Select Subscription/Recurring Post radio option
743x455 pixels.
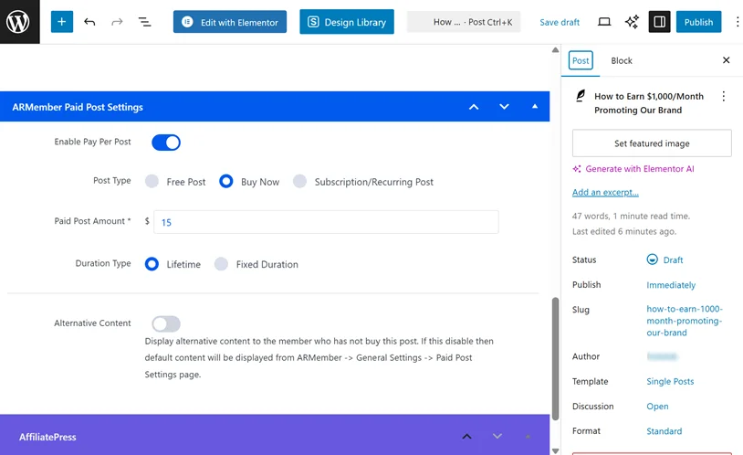299,181
